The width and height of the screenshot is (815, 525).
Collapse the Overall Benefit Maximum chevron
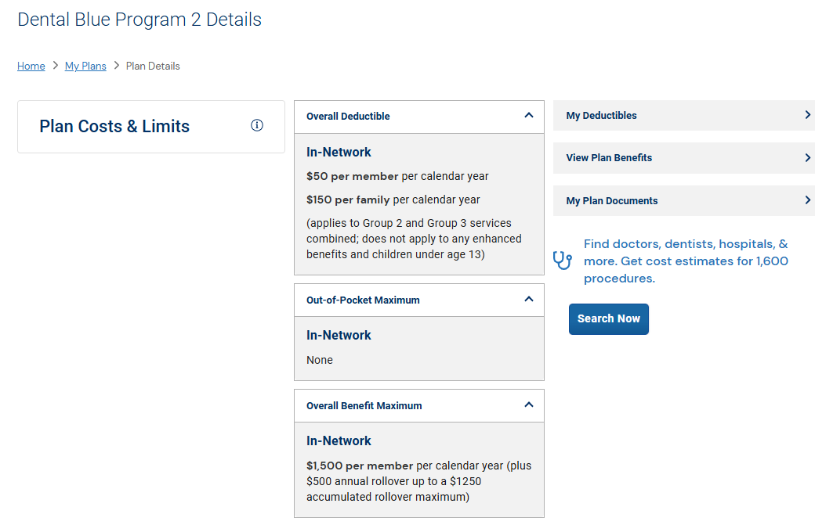click(529, 405)
